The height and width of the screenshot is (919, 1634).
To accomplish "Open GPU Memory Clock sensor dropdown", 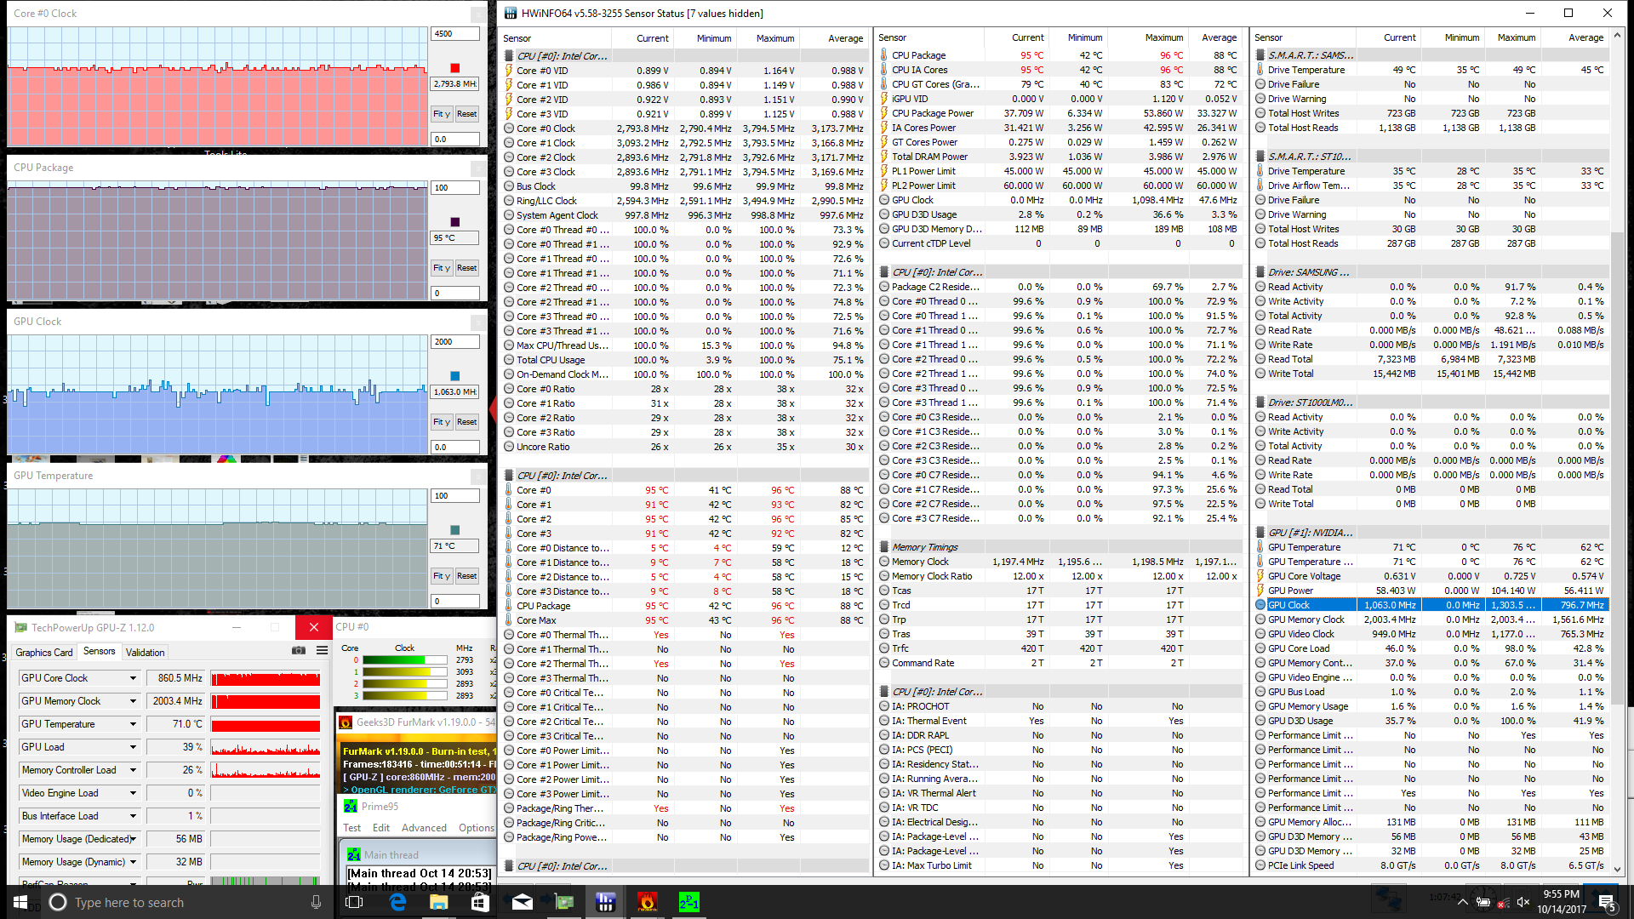I will [133, 701].
